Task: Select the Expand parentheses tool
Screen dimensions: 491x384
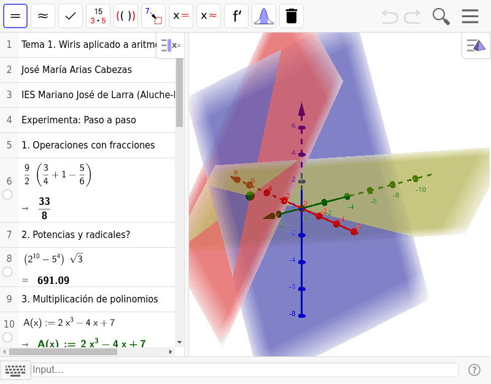Action: tap(125, 16)
